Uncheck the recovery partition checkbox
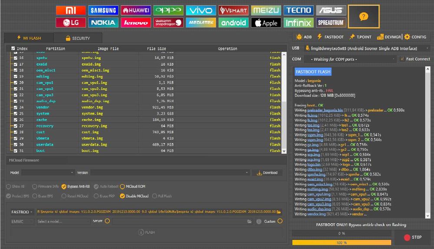Screen dimensions: 434x249 point(16,126)
